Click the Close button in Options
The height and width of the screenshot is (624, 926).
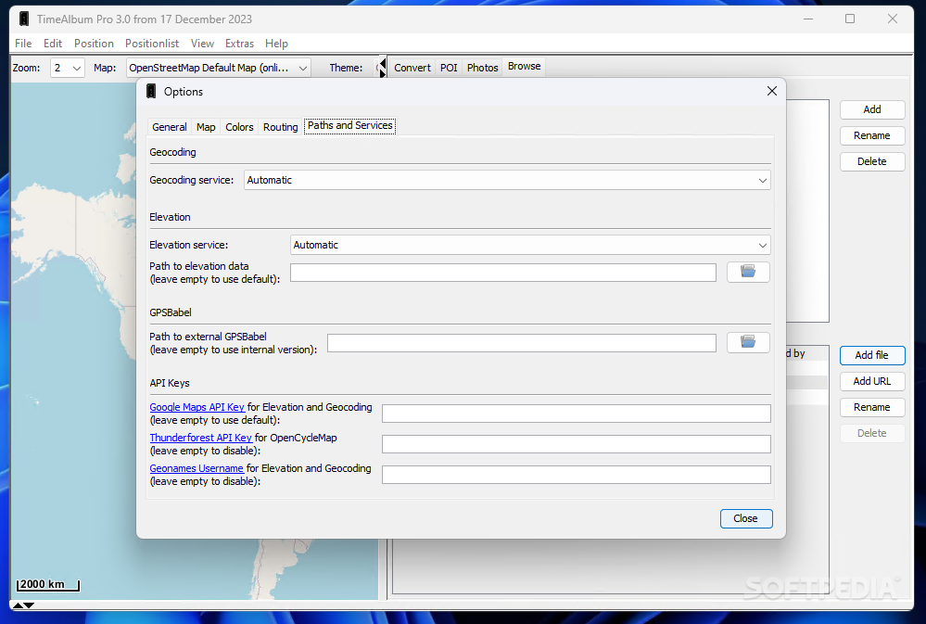pyautogui.click(x=746, y=518)
